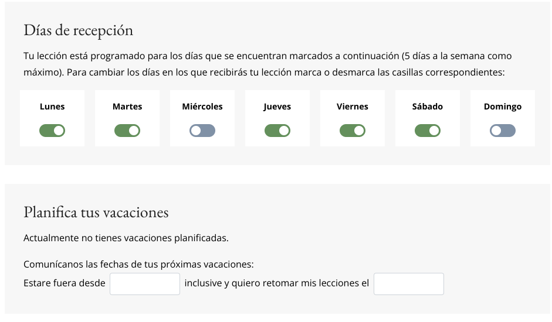Click the Sábado day label
This screenshot has height=322, width=552.
pos(428,107)
